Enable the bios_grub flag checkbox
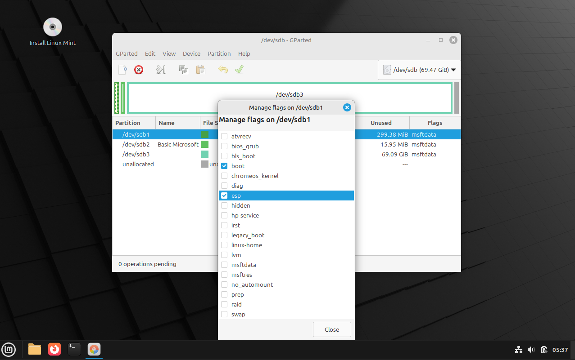This screenshot has height=360, width=575. (224, 146)
